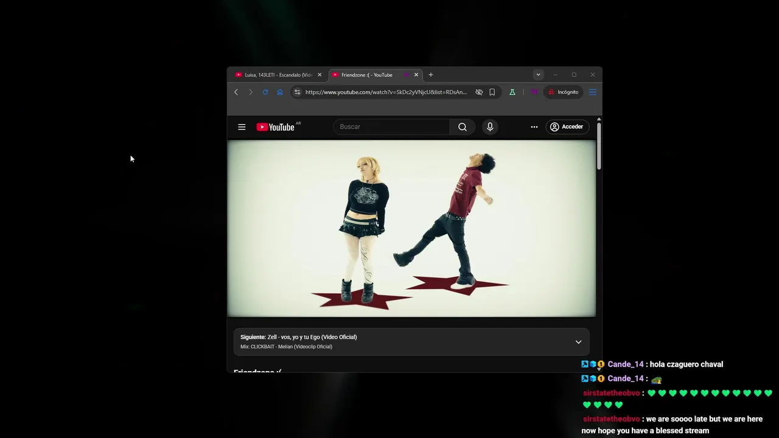Viewport: 779px width, 438px height.
Task: Open the Incógnito profile button
Action: pos(564,92)
